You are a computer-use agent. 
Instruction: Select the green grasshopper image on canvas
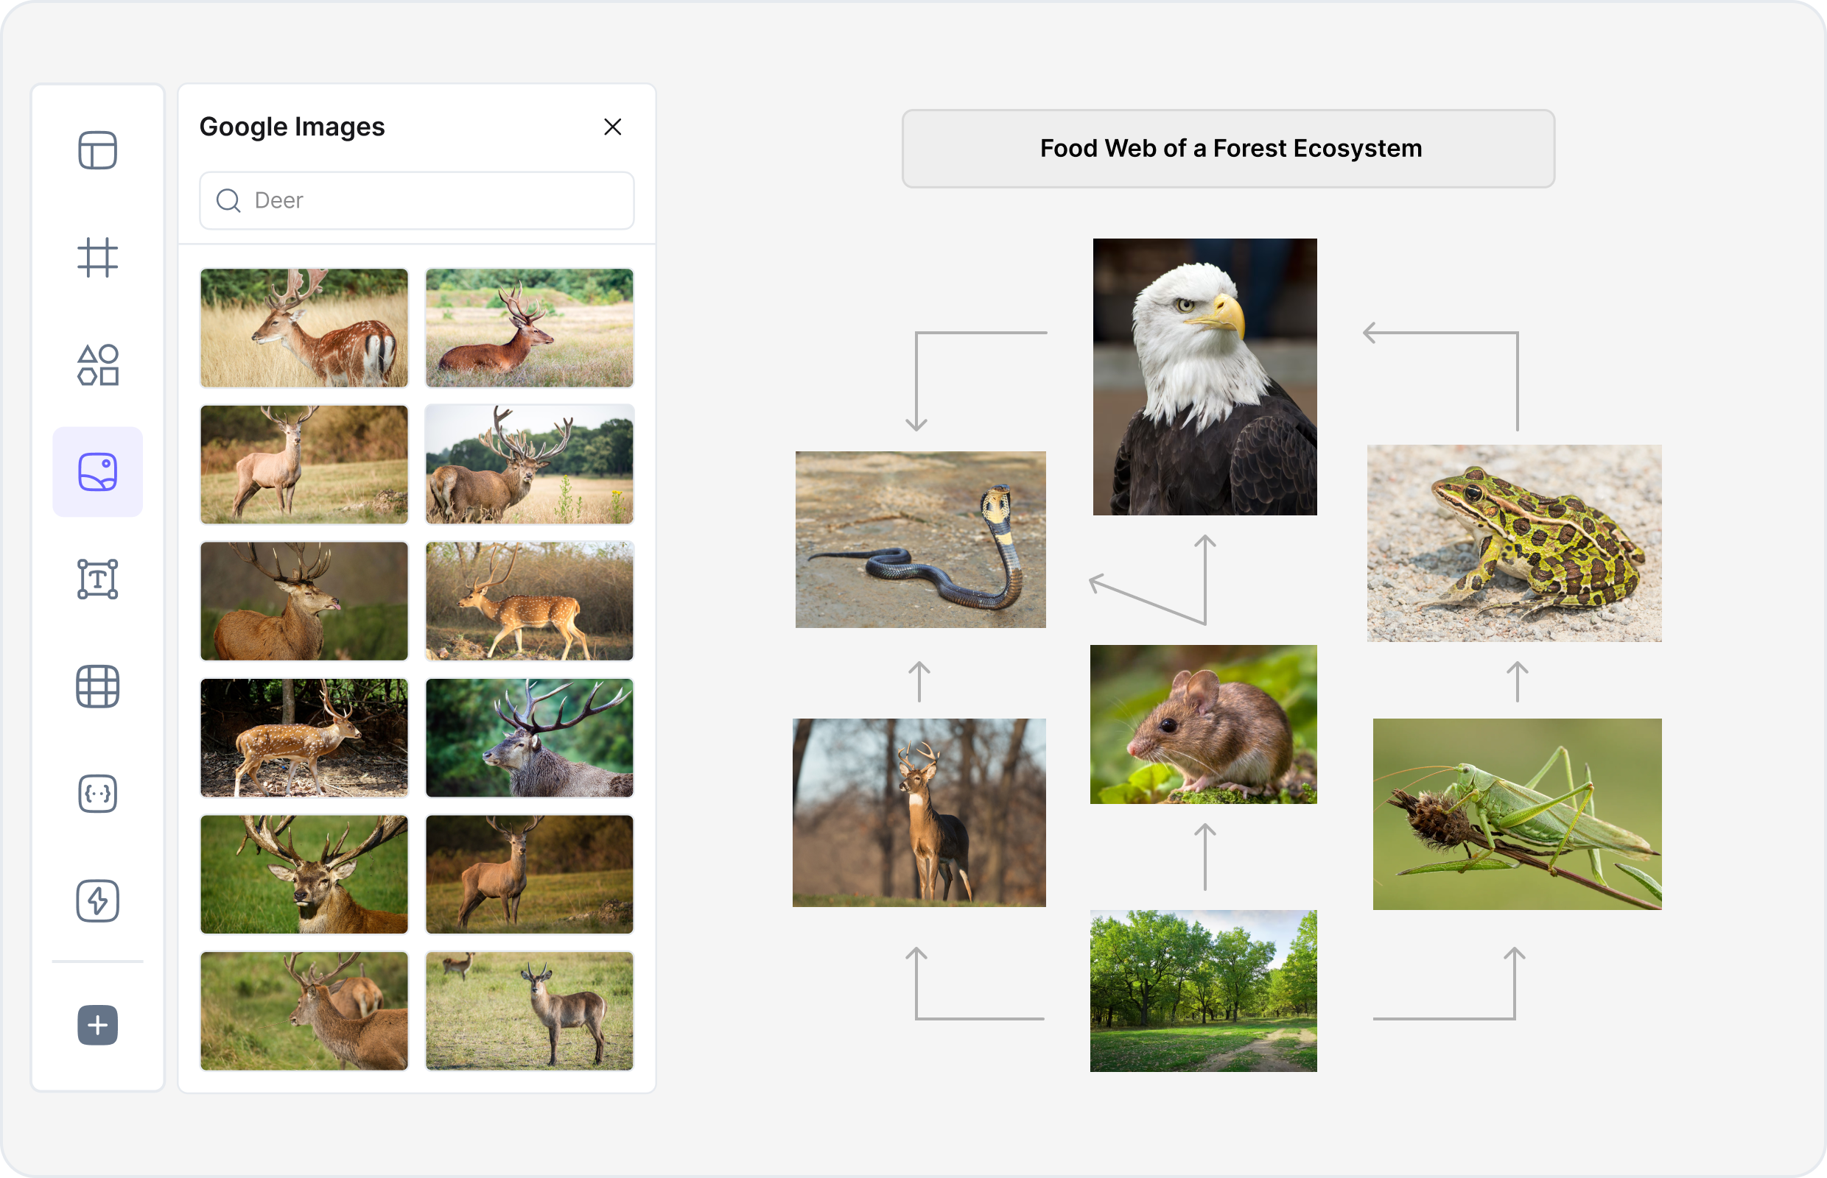pyautogui.click(x=1516, y=814)
